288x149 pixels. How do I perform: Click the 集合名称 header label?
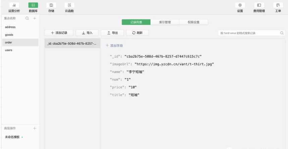point(10,18)
